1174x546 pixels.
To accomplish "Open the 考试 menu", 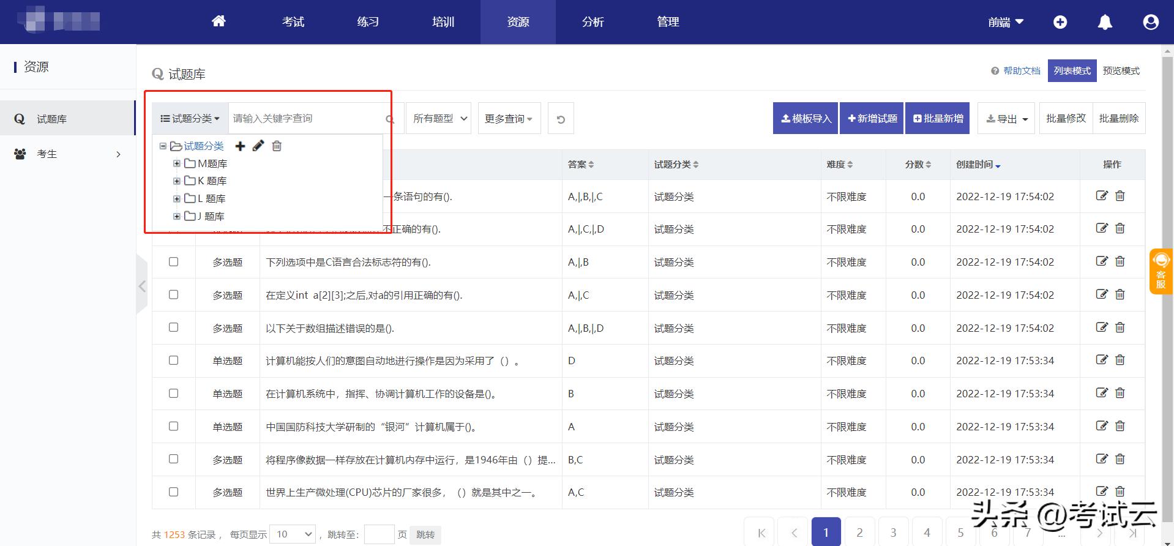I will 293,22.
